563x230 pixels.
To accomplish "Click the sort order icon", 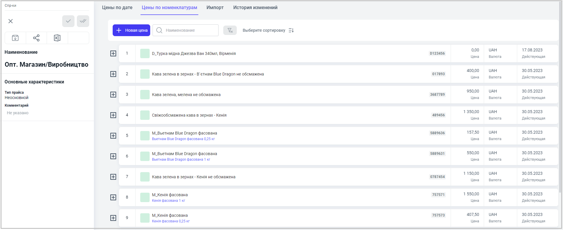I will pyautogui.click(x=291, y=30).
